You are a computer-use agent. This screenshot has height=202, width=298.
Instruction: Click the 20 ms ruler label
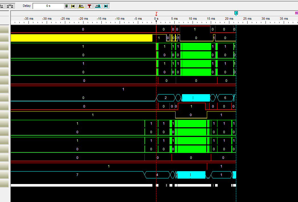pos(229,19)
